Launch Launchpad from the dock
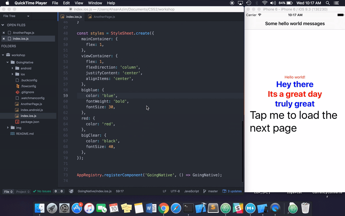 52,208
